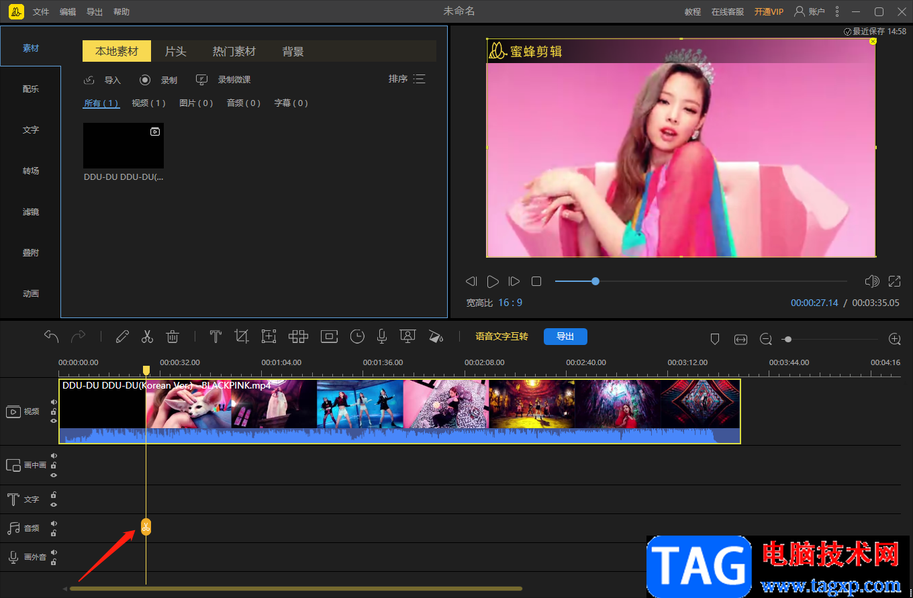Open the 排序 sort dropdown
The image size is (913, 598).
pos(407,79)
